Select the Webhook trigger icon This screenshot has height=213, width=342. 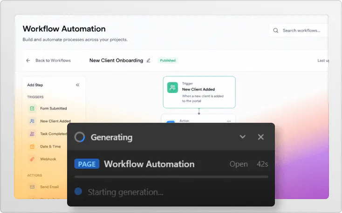pos(32,159)
